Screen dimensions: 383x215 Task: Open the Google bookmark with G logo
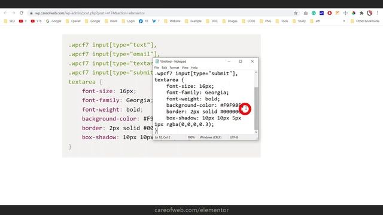(53, 21)
